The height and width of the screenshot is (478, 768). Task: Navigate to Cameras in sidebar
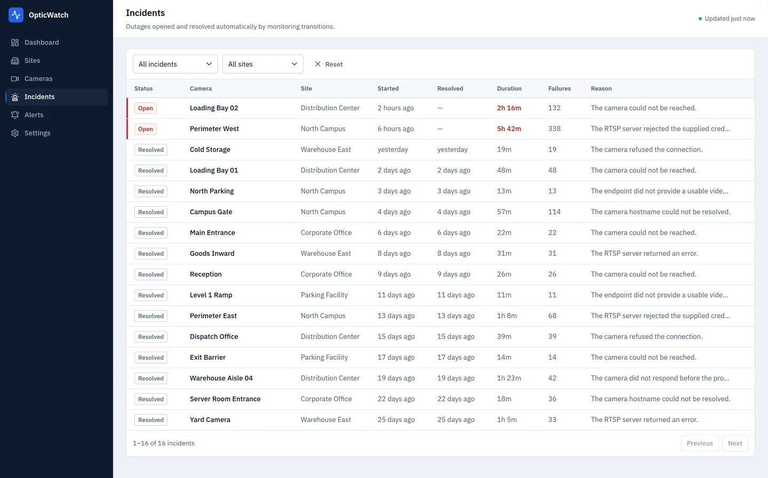[x=57, y=79]
